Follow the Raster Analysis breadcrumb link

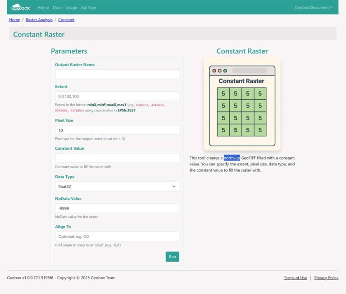[x=39, y=20]
